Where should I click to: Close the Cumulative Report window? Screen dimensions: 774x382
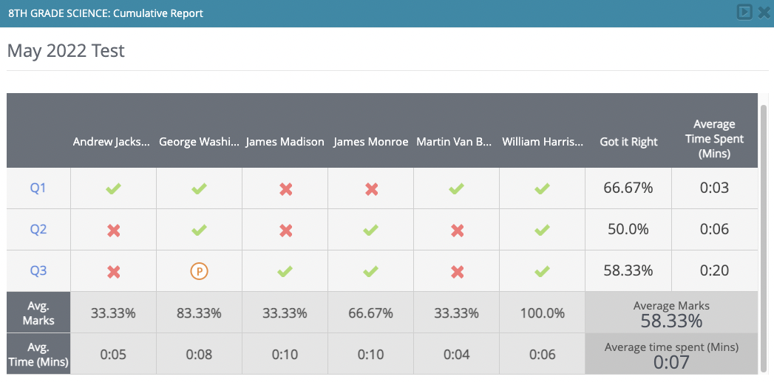coord(764,13)
